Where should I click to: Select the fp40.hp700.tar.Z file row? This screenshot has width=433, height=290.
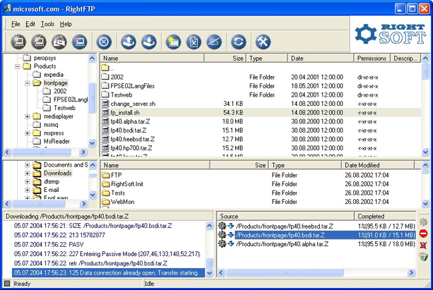coord(260,148)
